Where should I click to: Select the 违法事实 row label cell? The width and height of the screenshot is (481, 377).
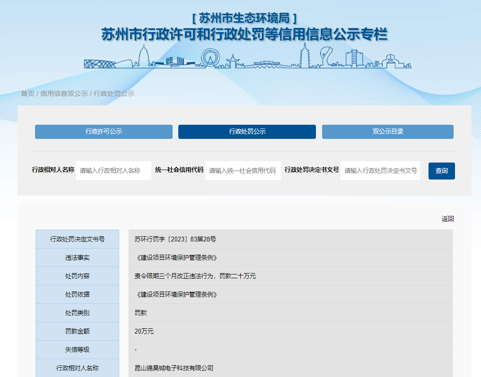tap(77, 257)
